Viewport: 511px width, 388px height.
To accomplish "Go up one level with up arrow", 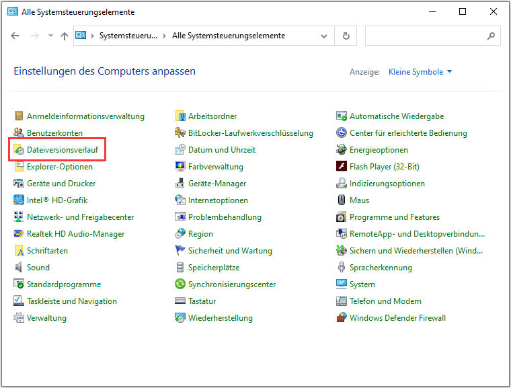I will (x=65, y=36).
